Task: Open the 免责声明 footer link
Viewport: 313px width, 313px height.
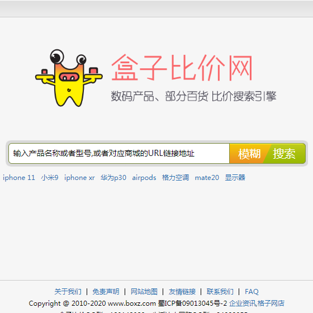Action: click(x=106, y=292)
